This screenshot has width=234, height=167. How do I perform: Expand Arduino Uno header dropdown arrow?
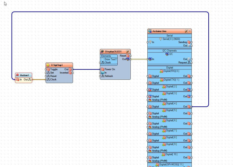pyautogui.click(x=190, y=31)
